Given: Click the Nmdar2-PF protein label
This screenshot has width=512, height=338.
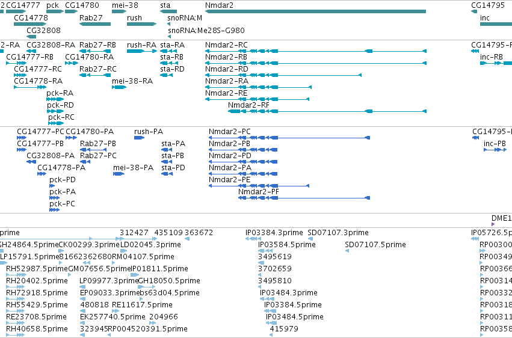Looking at the screenshot, I should coord(259,191).
